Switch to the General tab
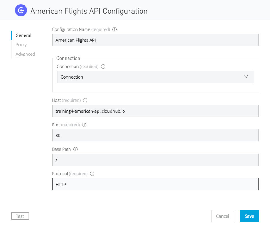This screenshot has width=270, height=226. (23, 35)
